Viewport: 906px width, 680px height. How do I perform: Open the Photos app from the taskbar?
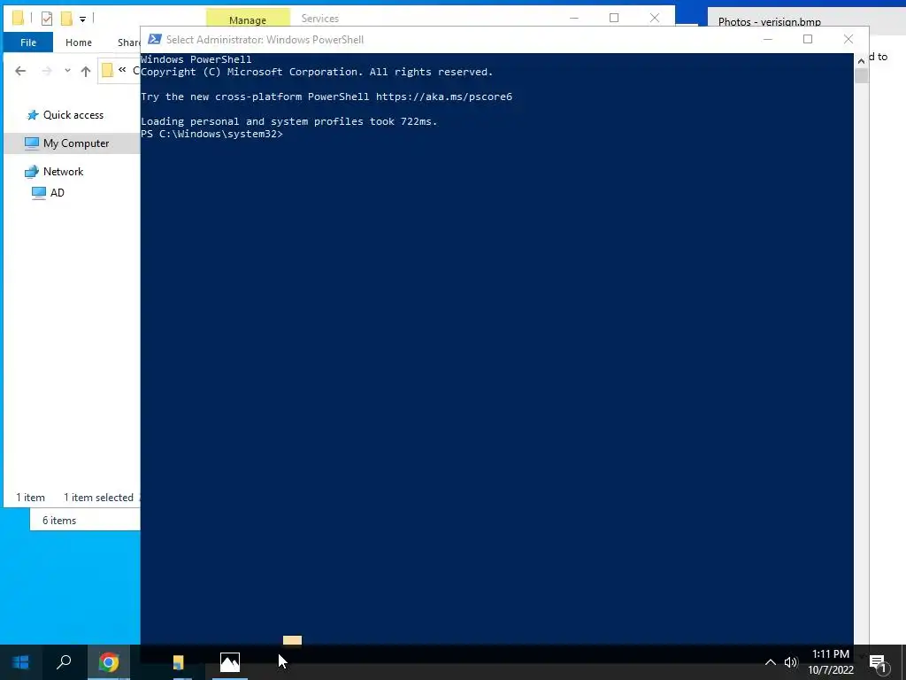(x=230, y=662)
